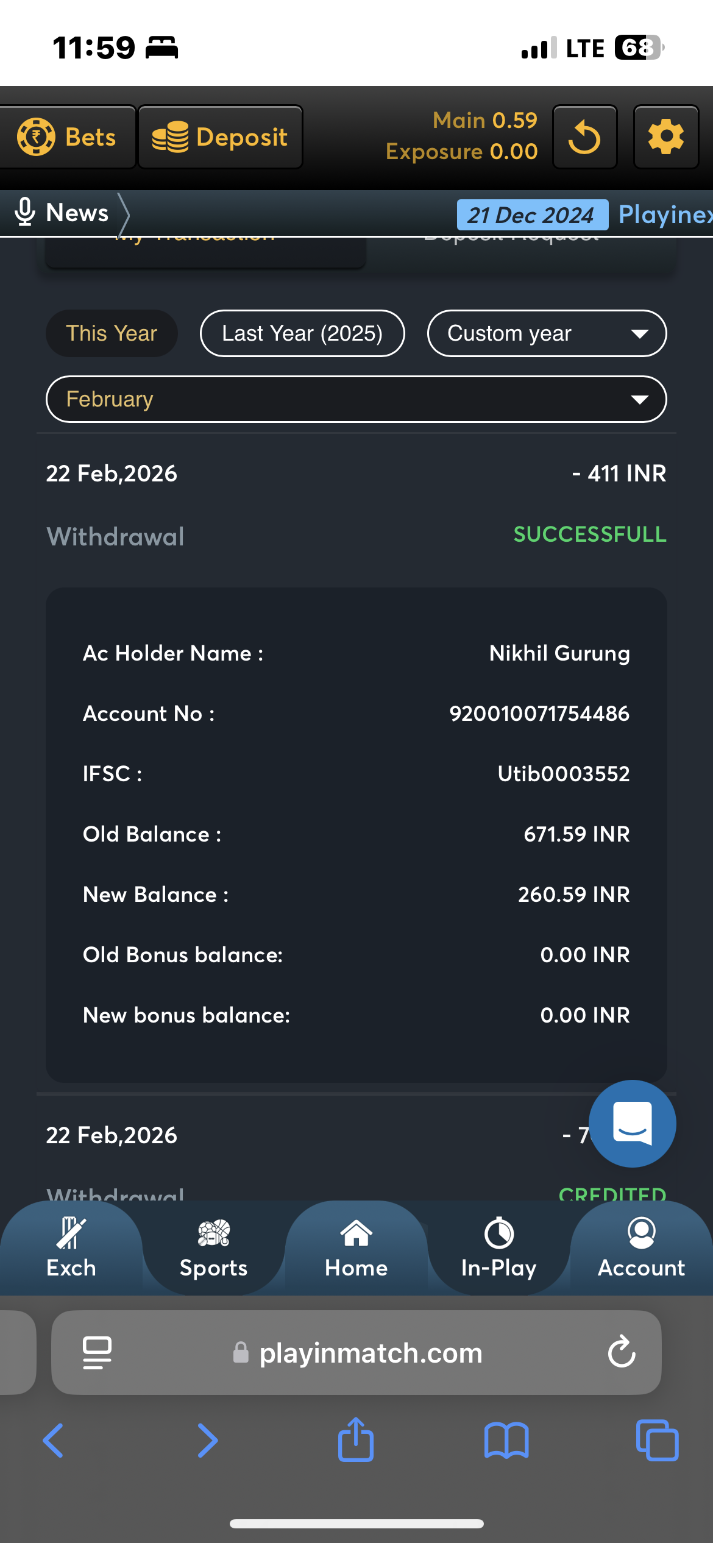Switch to the Exch tab
This screenshot has height=1543, width=713.
[x=71, y=1247]
